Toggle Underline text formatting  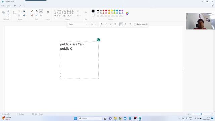[x=111, y=24]
